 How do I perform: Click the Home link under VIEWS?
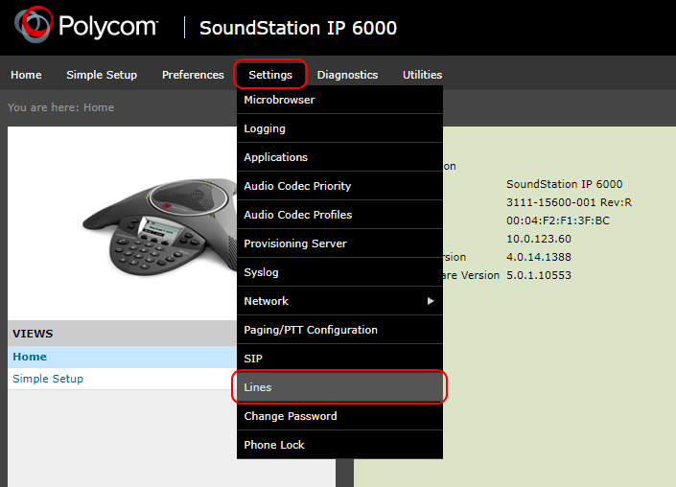[30, 357]
